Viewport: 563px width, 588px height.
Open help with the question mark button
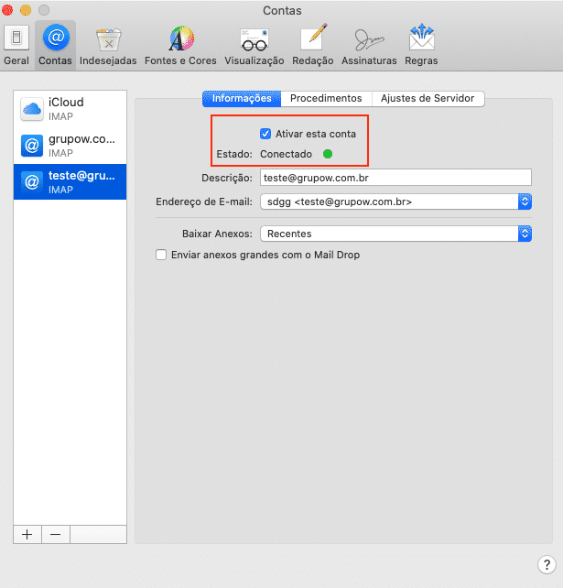pos(547,564)
